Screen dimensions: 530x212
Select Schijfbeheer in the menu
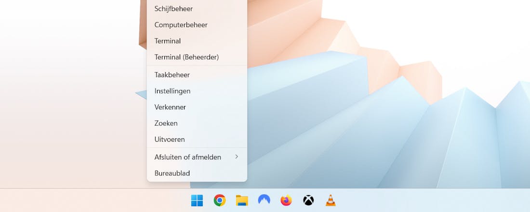click(174, 8)
